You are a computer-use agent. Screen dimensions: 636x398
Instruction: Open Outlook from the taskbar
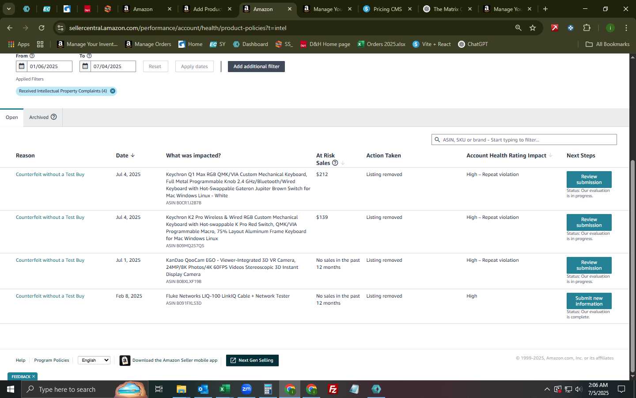[203, 389]
